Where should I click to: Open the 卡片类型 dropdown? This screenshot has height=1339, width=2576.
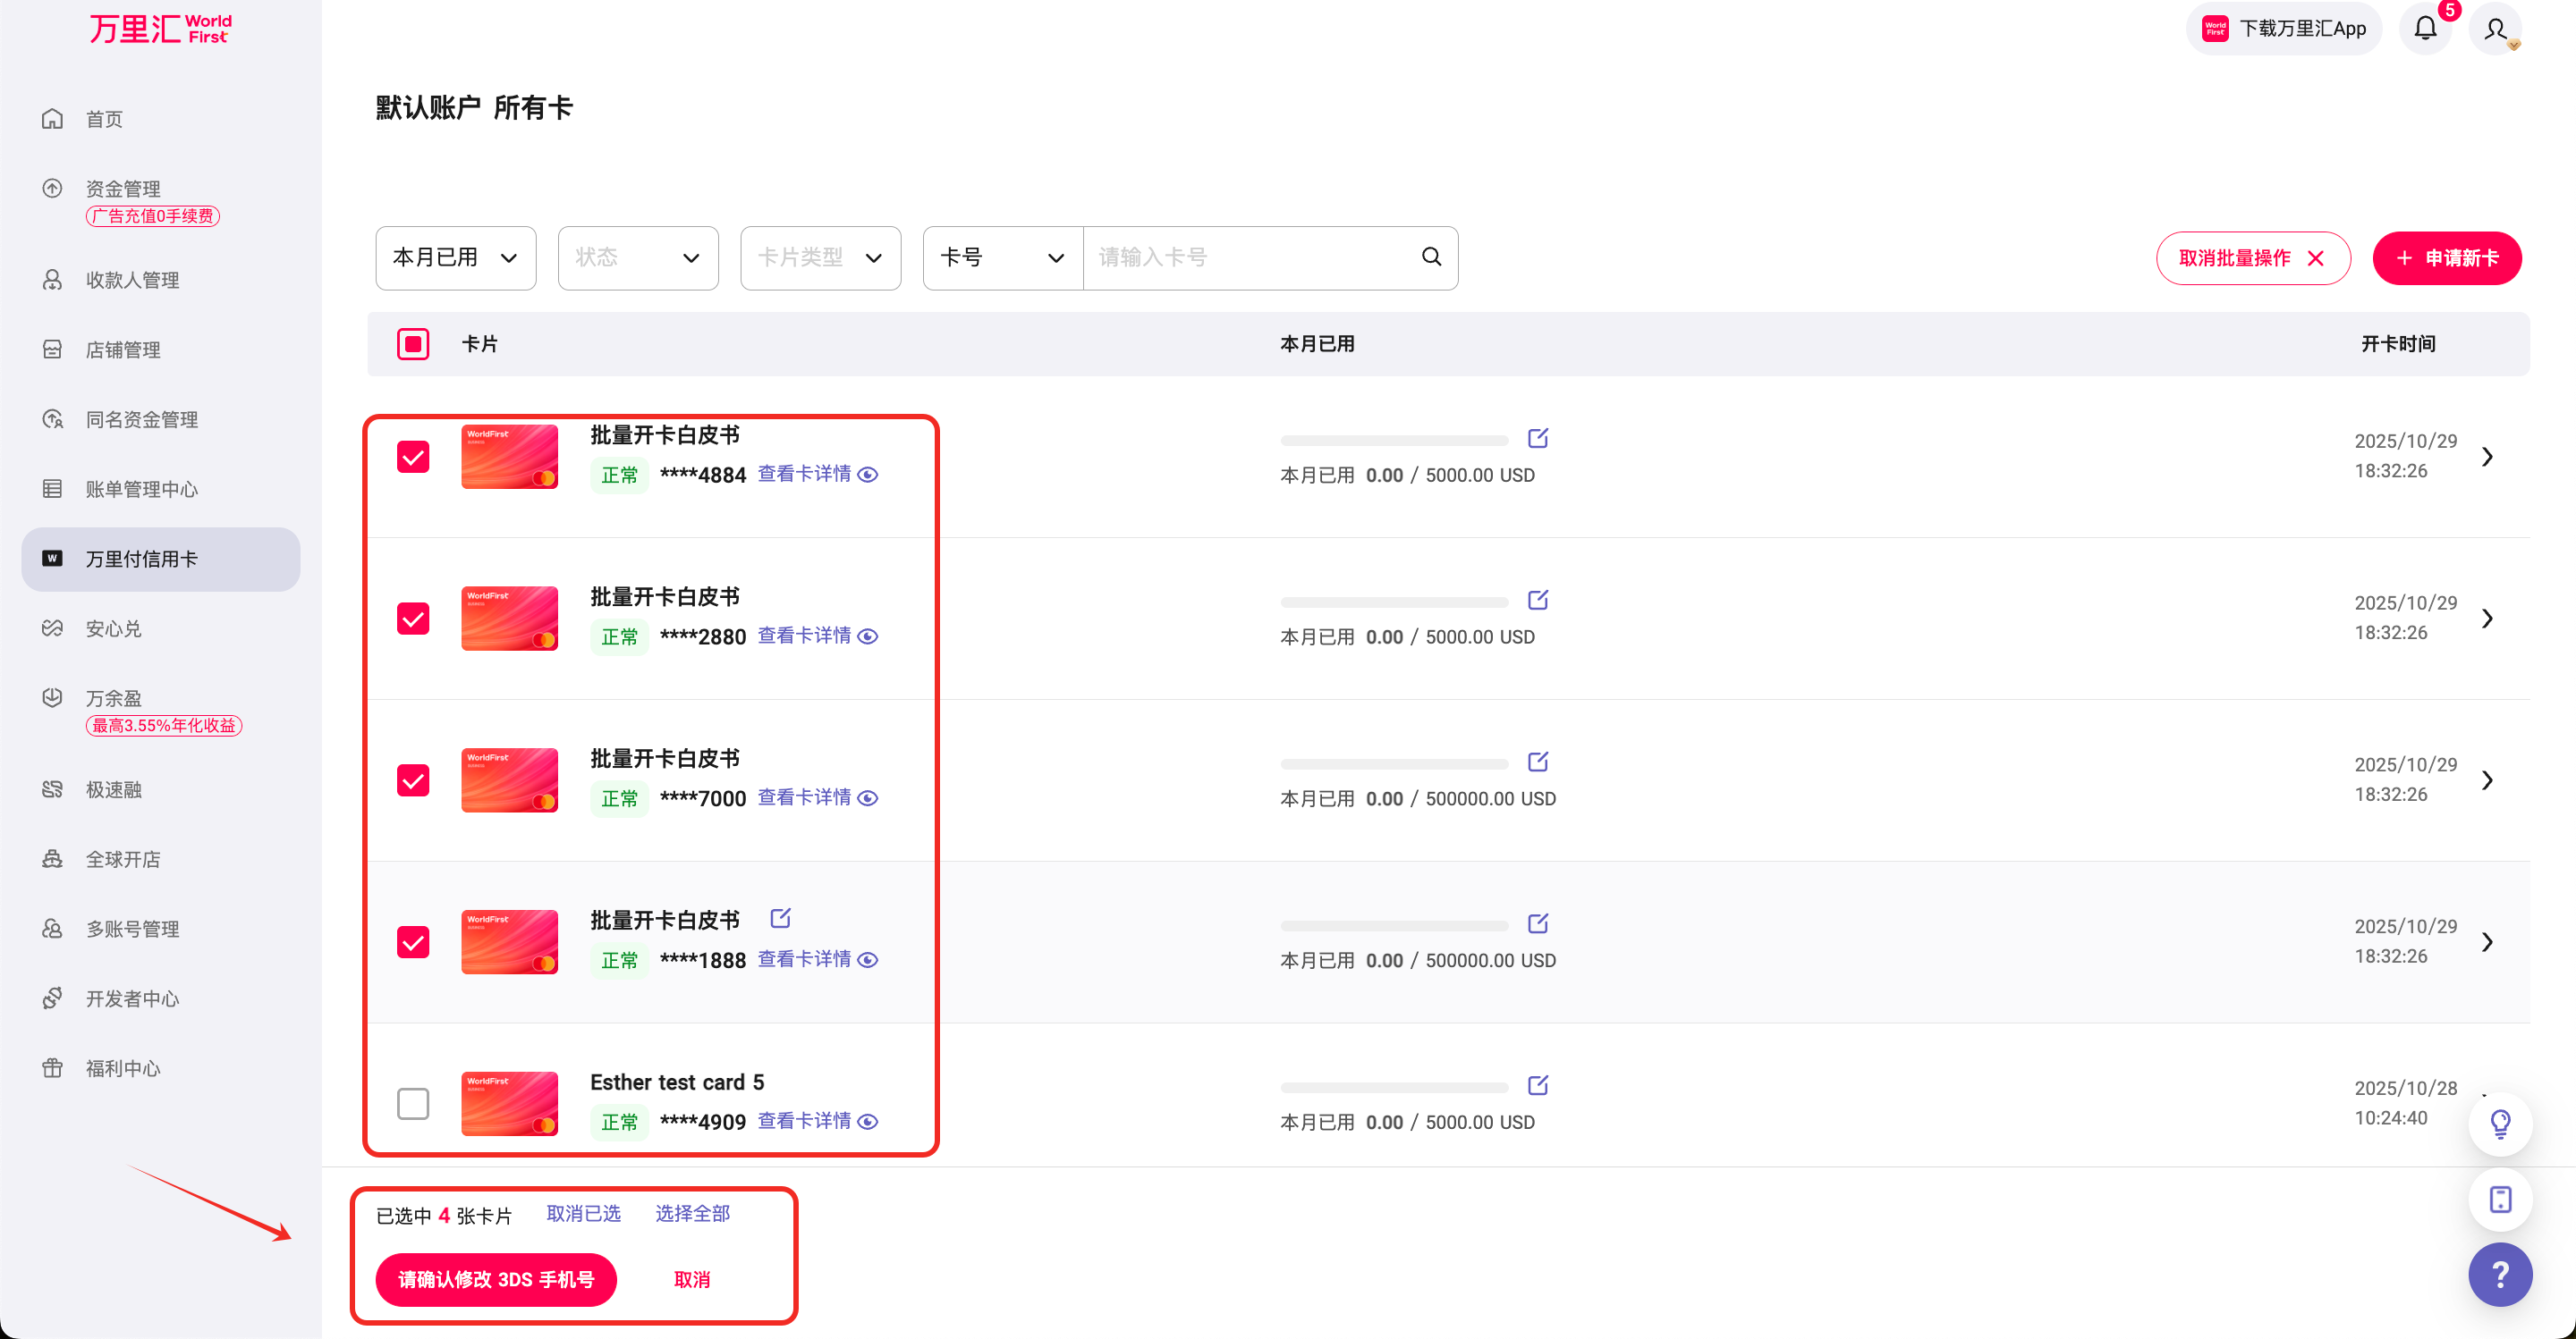(820, 257)
